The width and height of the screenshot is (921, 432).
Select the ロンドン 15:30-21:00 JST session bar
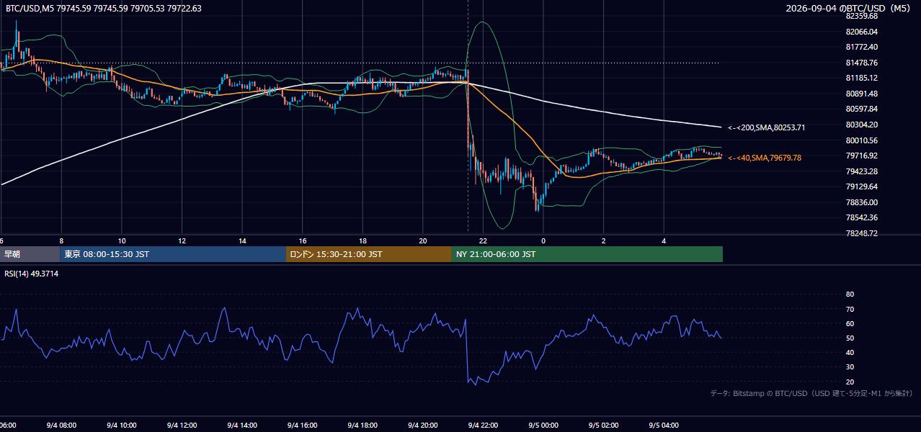pyautogui.click(x=369, y=254)
